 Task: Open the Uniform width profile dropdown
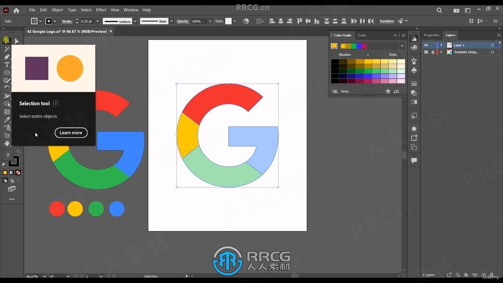[135, 21]
